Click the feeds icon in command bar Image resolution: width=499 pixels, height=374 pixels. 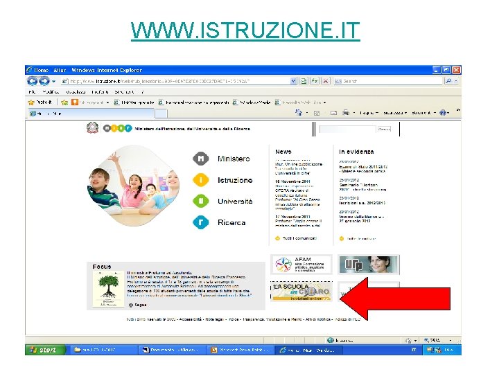tap(317, 113)
